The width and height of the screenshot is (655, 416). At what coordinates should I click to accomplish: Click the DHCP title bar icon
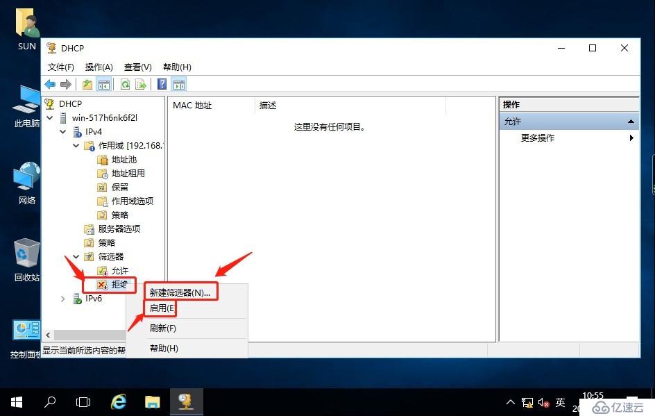coord(51,48)
